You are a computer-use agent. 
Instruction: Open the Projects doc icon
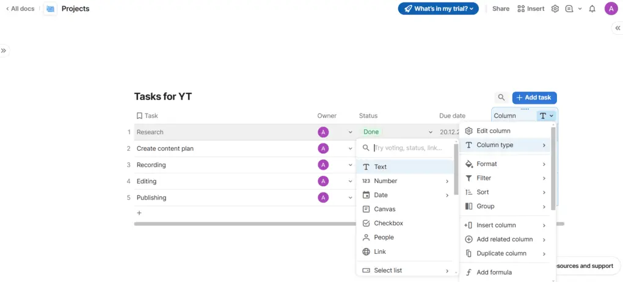click(x=50, y=9)
